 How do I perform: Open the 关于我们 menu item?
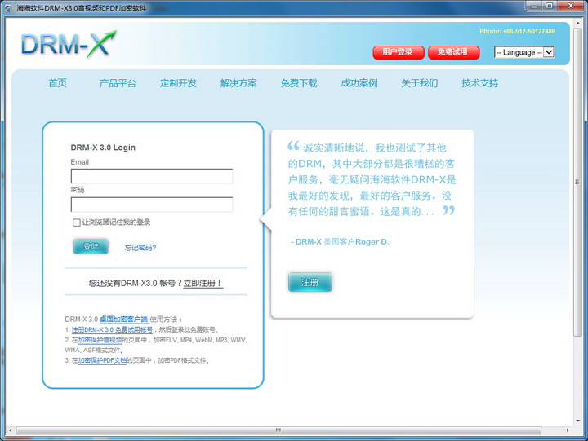(x=420, y=83)
